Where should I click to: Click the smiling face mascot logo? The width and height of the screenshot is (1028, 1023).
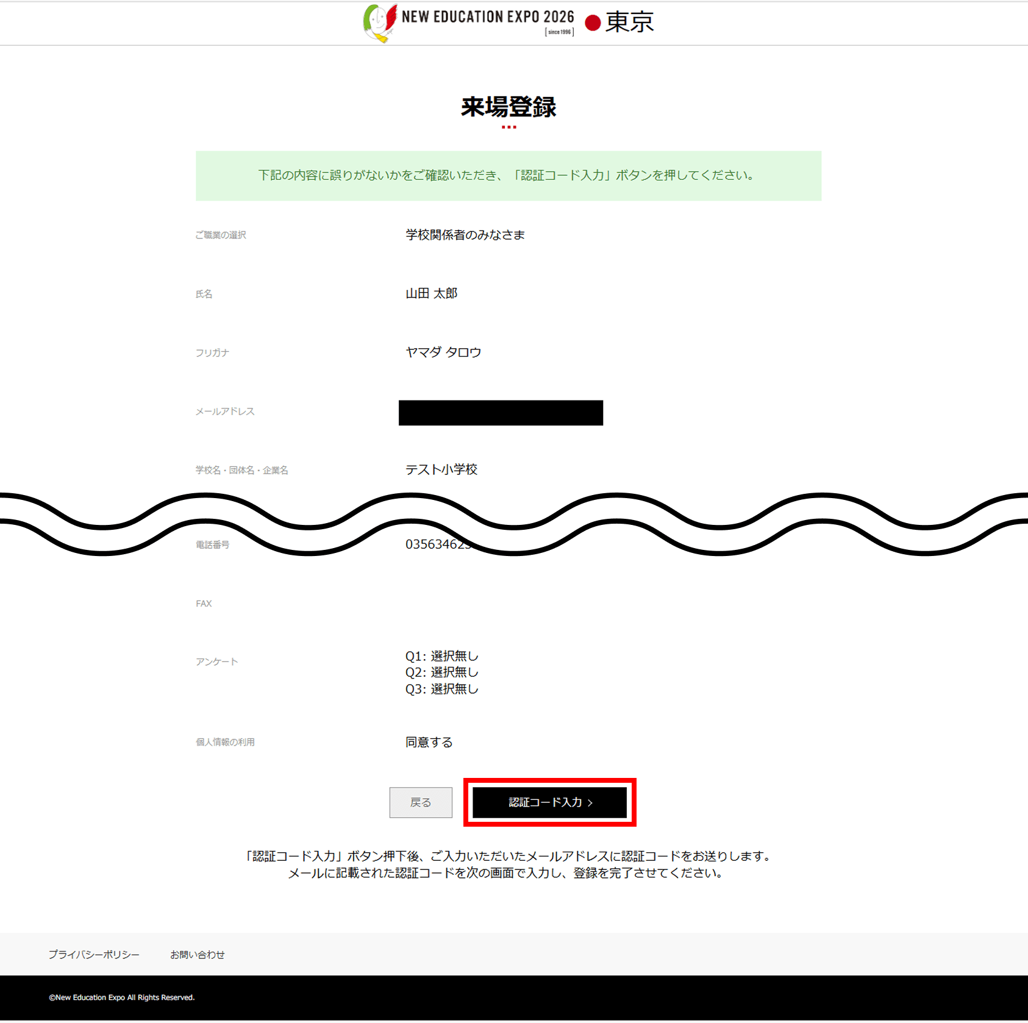(x=377, y=23)
